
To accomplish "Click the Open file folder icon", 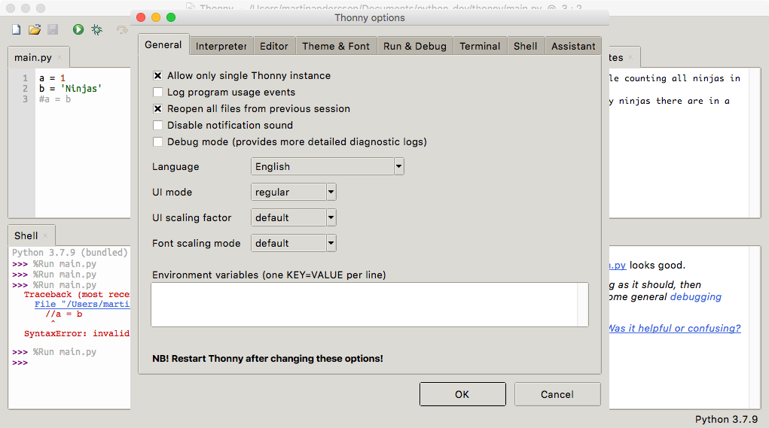I will [35, 29].
